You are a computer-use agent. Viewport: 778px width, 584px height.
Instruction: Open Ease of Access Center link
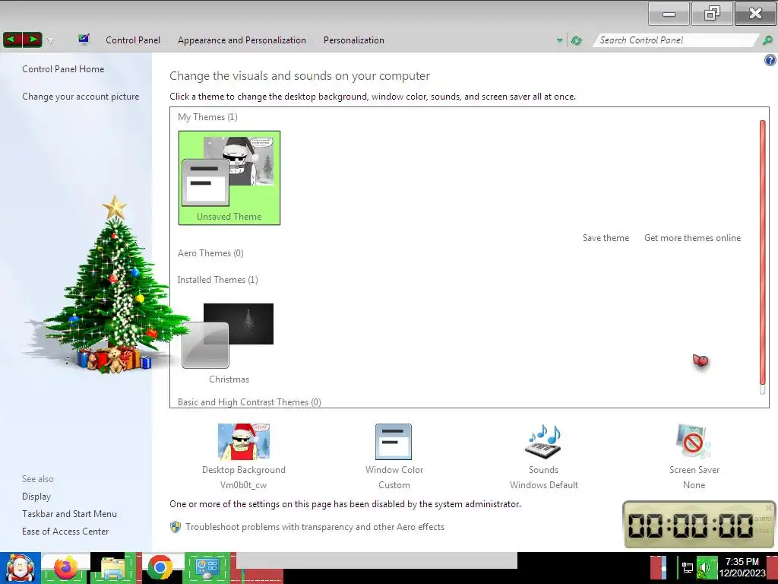(x=65, y=532)
